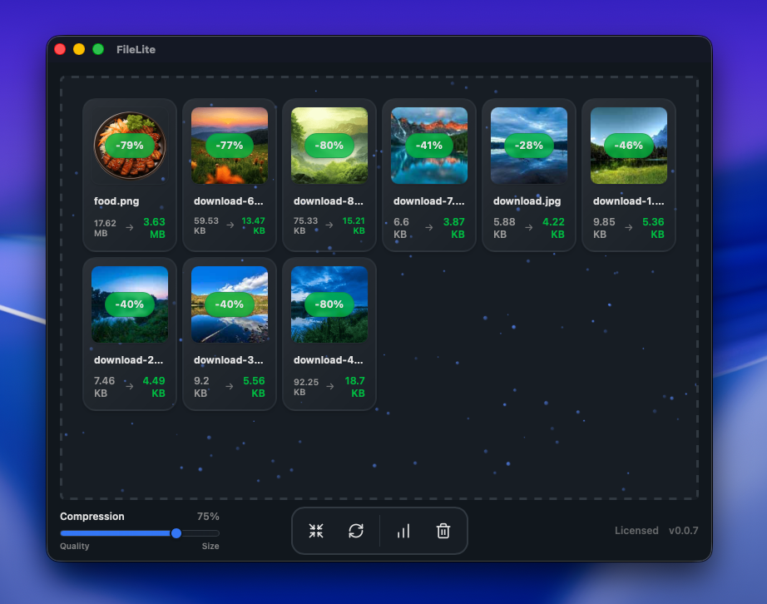The height and width of the screenshot is (604, 767).
Task: Select the compress images icon in the toolbar
Action: pos(315,531)
